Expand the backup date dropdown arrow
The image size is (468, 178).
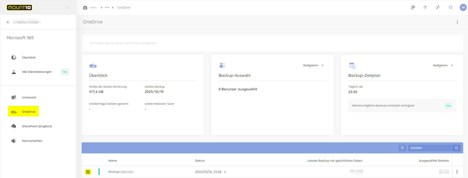[x=225, y=172]
